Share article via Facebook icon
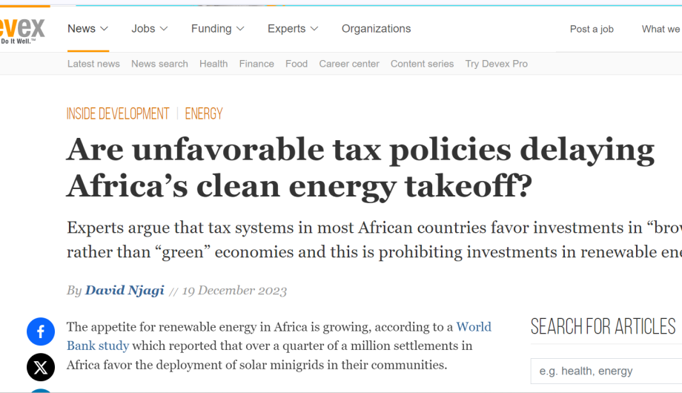The height and width of the screenshot is (393, 682). pyautogui.click(x=41, y=331)
